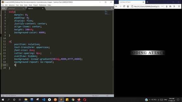
Task: Open the Help menu in Sublime Text
Action: coord(49,5)
